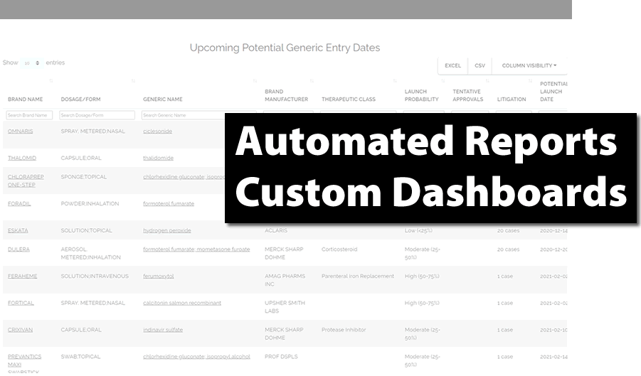Open the Show entries count selector
This screenshot has height=376, width=641.
coord(31,63)
